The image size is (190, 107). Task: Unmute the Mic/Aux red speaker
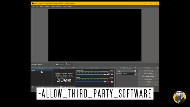(108, 82)
